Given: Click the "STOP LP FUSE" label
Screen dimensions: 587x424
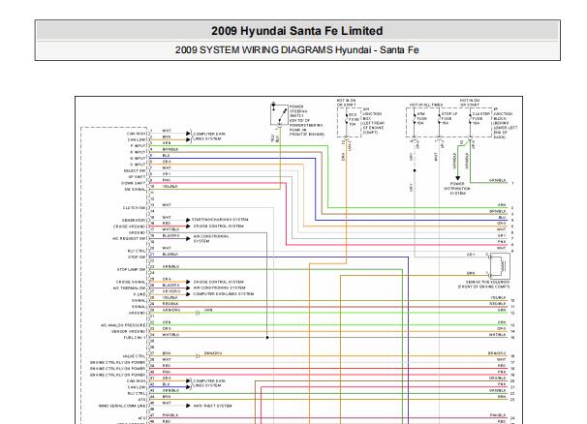Looking at the screenshot, I should 449,118.
